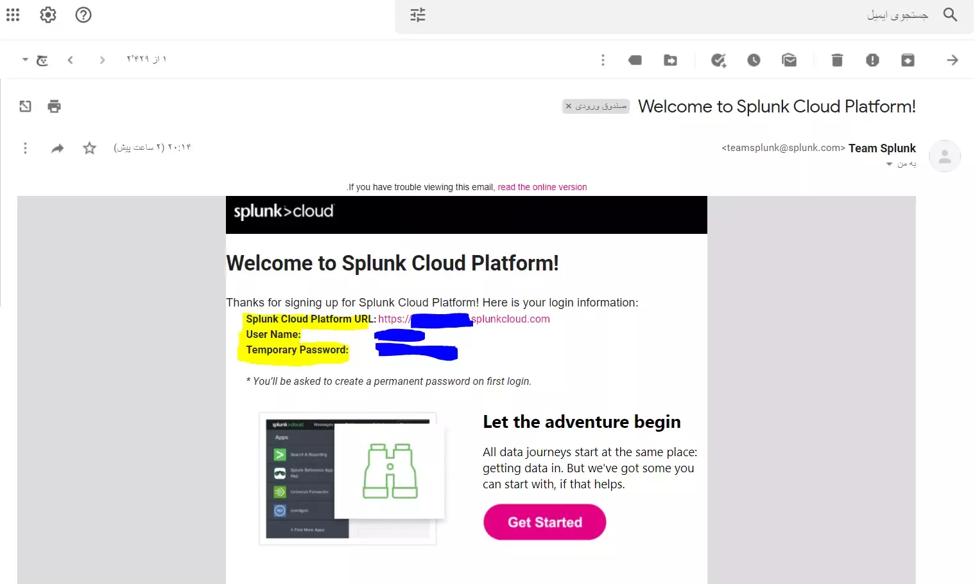Print the email message
This screenshot has height=584, width=975.
(x=55, y=106)
